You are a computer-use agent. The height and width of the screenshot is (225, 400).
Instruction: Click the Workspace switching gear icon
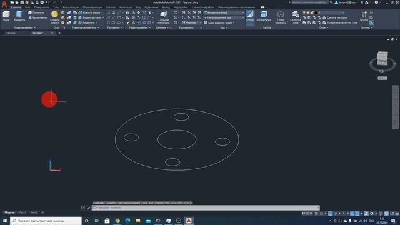(x=372, y=214)
